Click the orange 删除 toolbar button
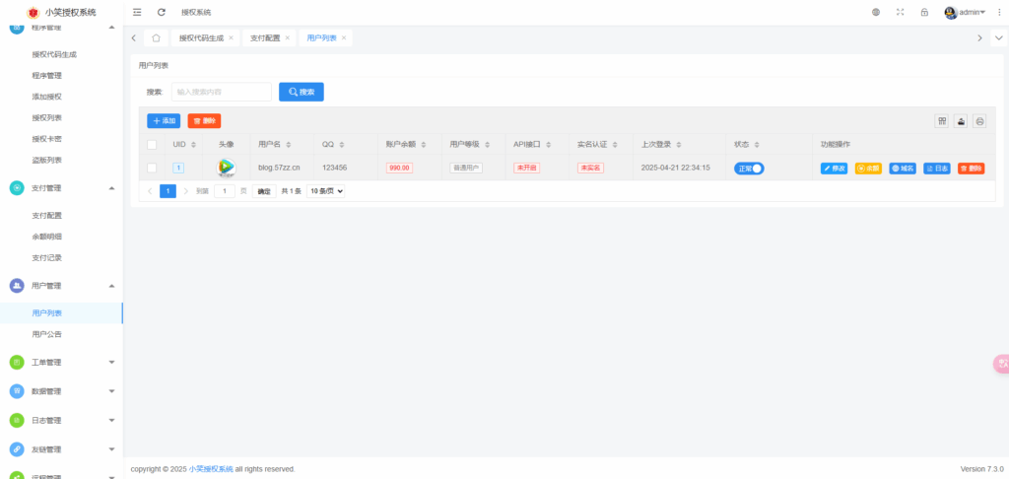 coord(205,121)
